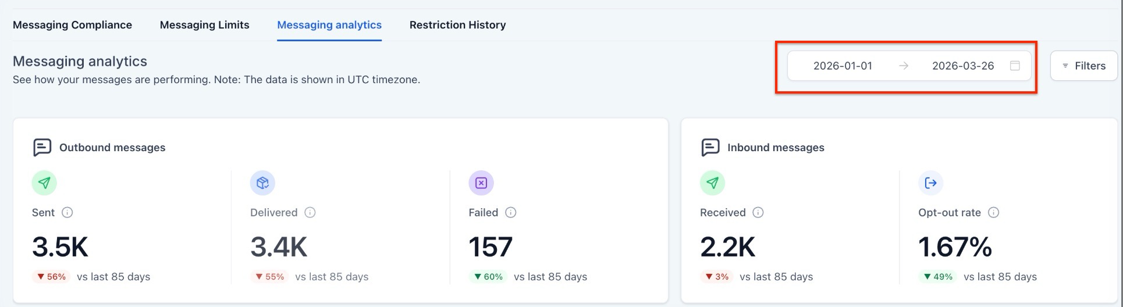The height and width of the screenshot is (307, 1123).
Task: Click the Opt-out rate exit icon
Action: 931,183
